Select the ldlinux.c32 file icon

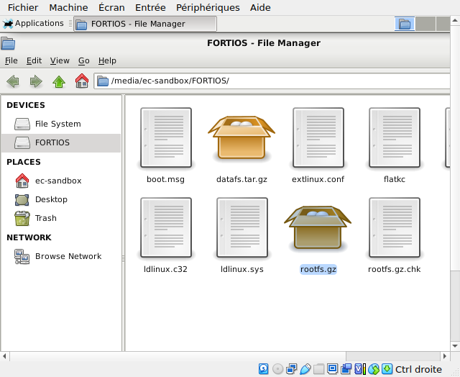tap(166, 227)
